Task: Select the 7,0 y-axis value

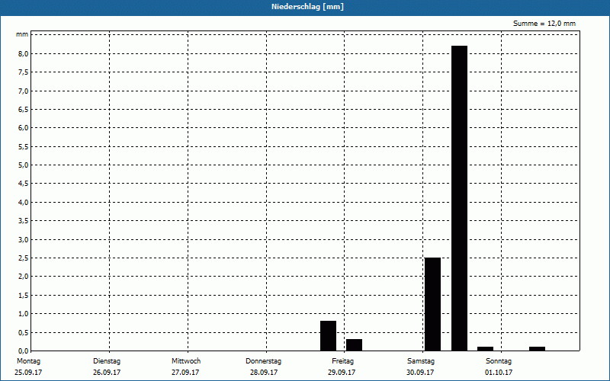Action: click(24, 91)
